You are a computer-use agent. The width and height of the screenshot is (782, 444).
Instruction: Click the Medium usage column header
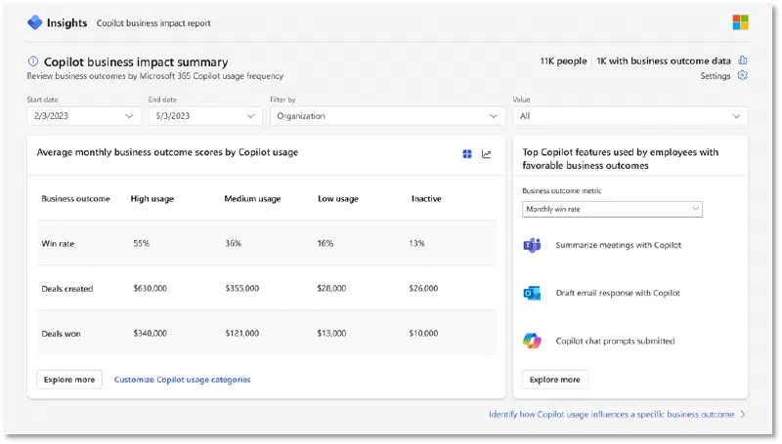pyautogui.click(x=252, y=199)
